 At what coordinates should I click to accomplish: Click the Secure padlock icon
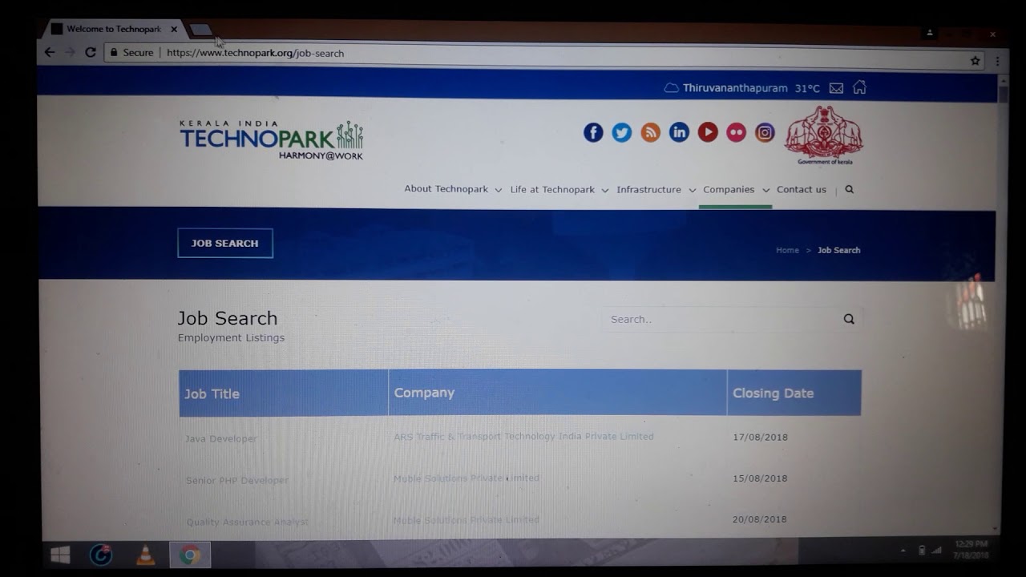114,52
